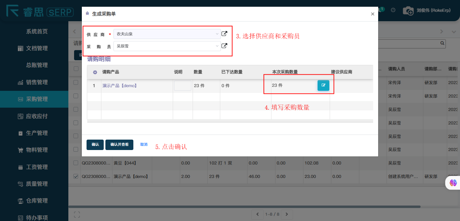The width and height of the screenshot is (460, 221).
Task: Click the 取消 cancel link
Action: pos(144,144)
